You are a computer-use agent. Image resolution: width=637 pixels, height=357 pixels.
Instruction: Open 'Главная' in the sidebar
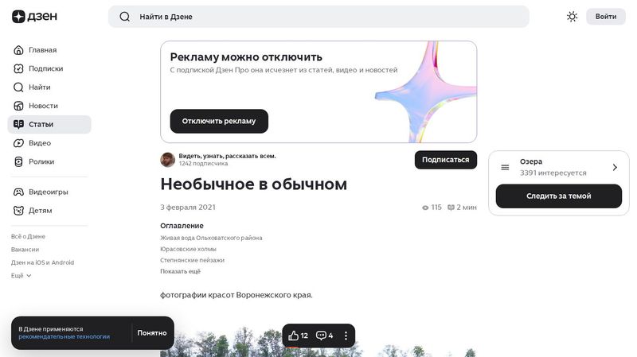pos(42,50)
